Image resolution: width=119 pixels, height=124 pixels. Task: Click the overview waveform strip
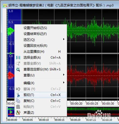pyautogui.click(x=93, y=112)
